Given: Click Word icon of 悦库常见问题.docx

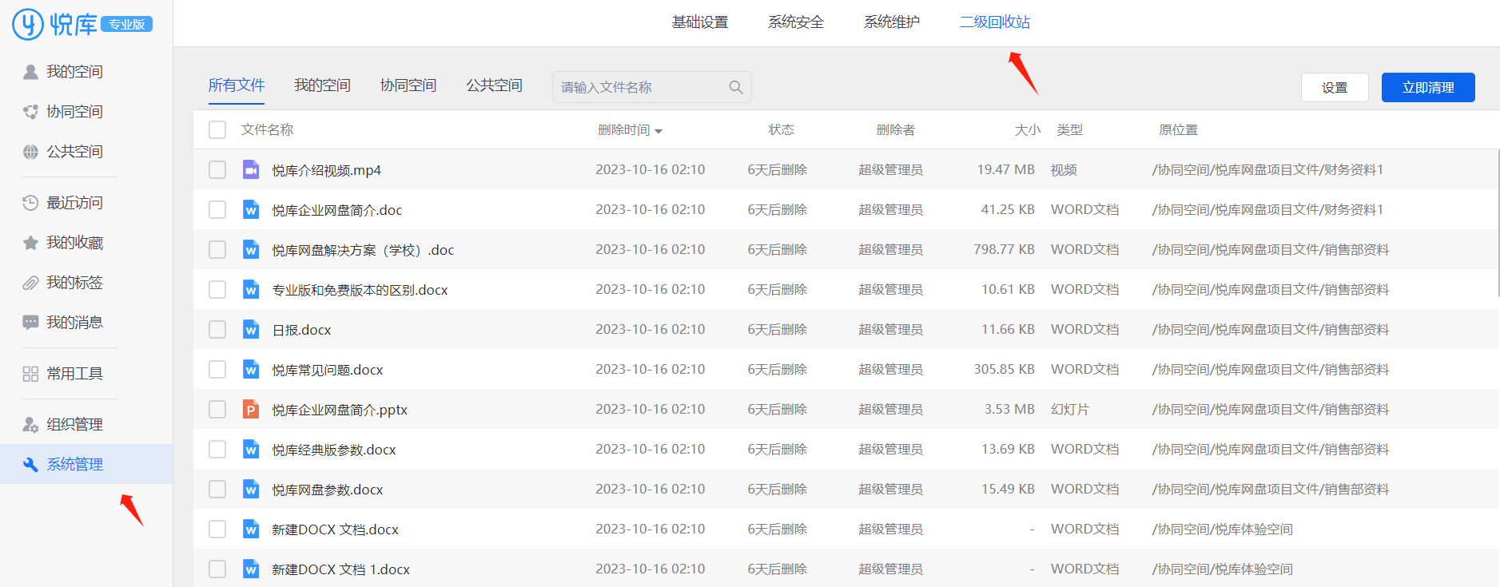Looking at the screenshot, I should [251, 369].
